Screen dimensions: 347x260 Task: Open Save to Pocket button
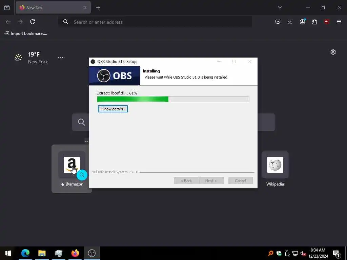[278, 22]
